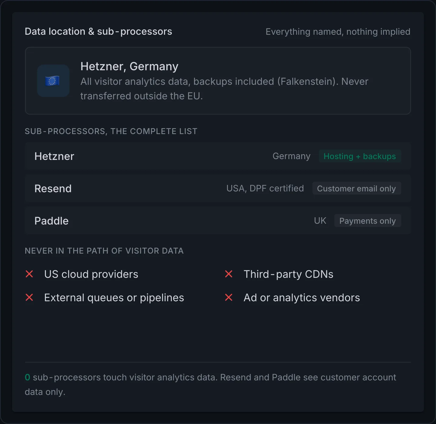Click the Ad or analytics vendors text
Image resolution: width=436 pixels, height=424 pixels.
tap(302, 297)
